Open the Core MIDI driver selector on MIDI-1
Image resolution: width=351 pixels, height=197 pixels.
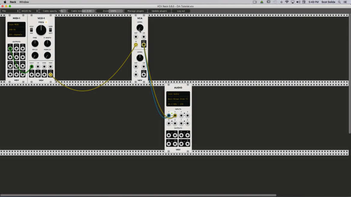coord(16,24)
